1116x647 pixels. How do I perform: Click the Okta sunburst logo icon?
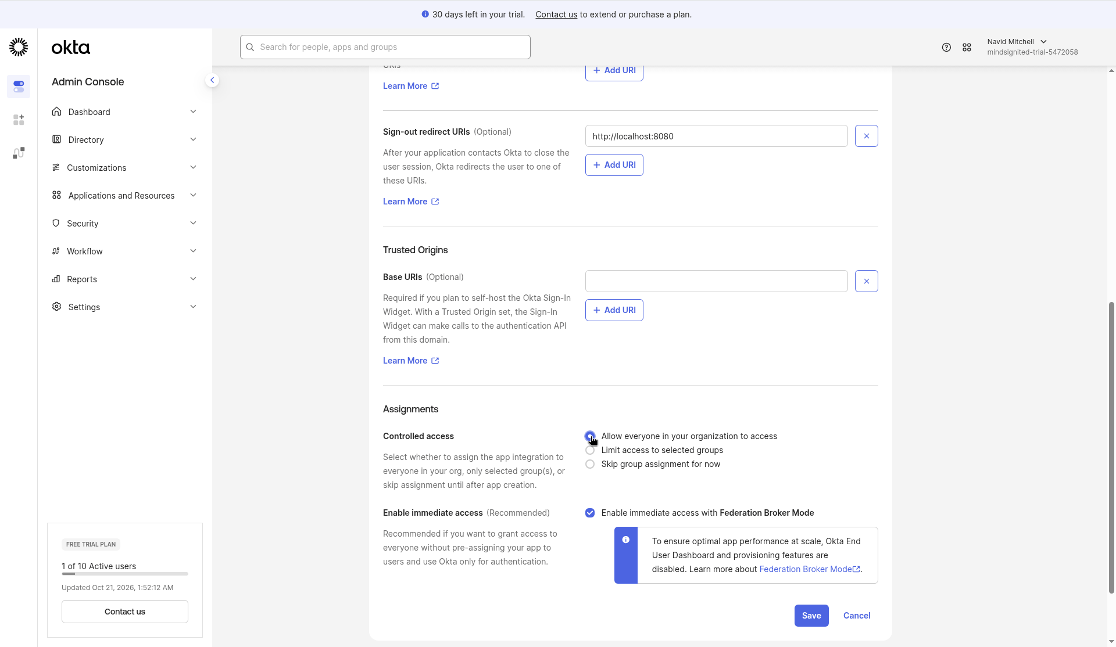click(19, 47)
